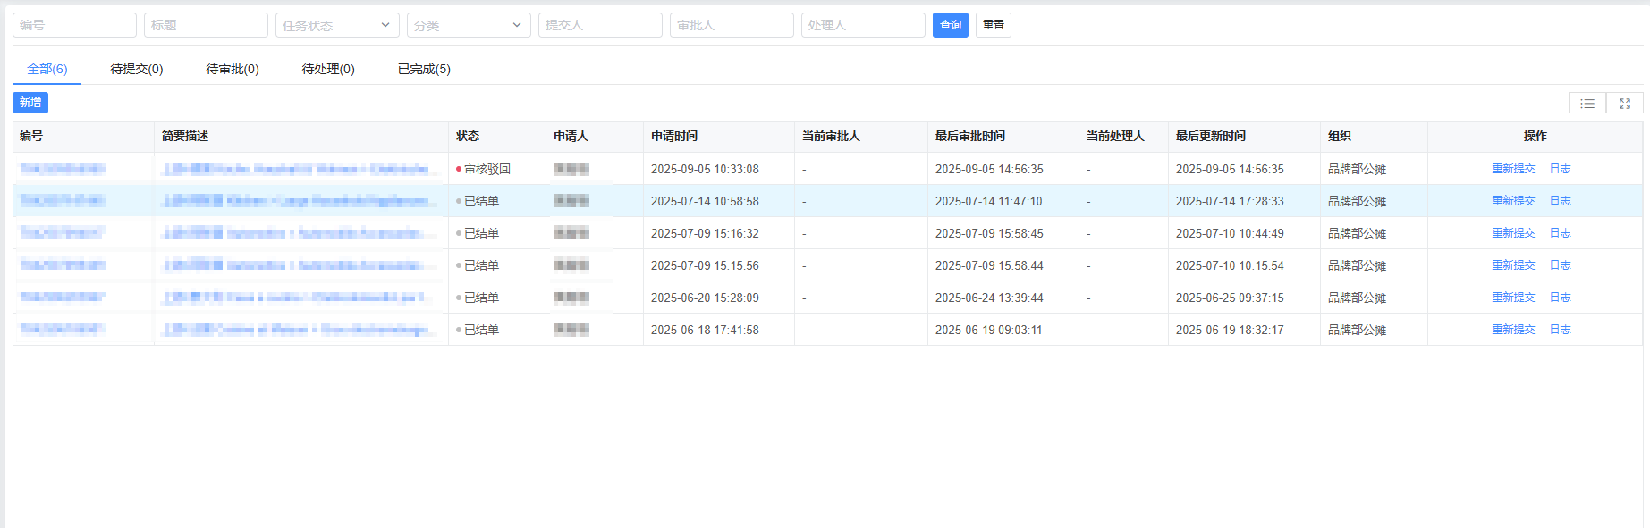This screenshot has height=528, width=1650.
Task: Select the 审批人 filter field
Action: point(732,25)
